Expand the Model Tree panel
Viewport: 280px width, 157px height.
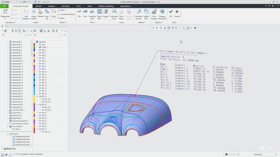pyautogui.click(x=3, y=149)
